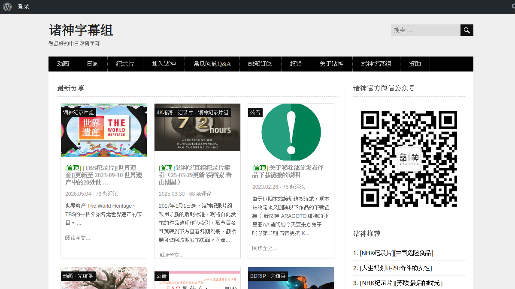Open the green exclamation notice thumbnail
The width and height of the screenshot is (515, 289).
(x=291, y=132)
